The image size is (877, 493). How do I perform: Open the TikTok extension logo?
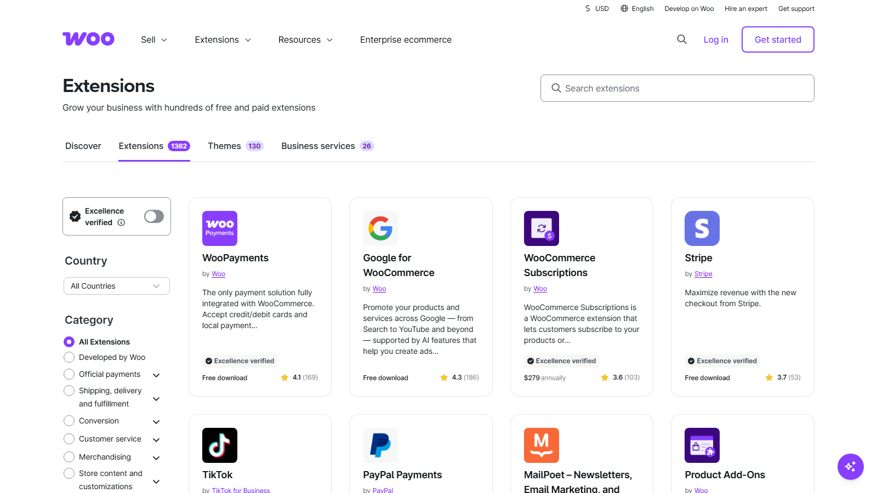(220, 445)
